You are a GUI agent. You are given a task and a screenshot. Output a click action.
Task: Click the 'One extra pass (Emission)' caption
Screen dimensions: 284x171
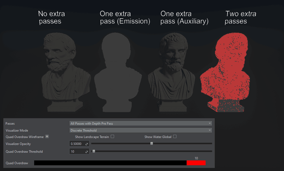(x=125, y=18)
